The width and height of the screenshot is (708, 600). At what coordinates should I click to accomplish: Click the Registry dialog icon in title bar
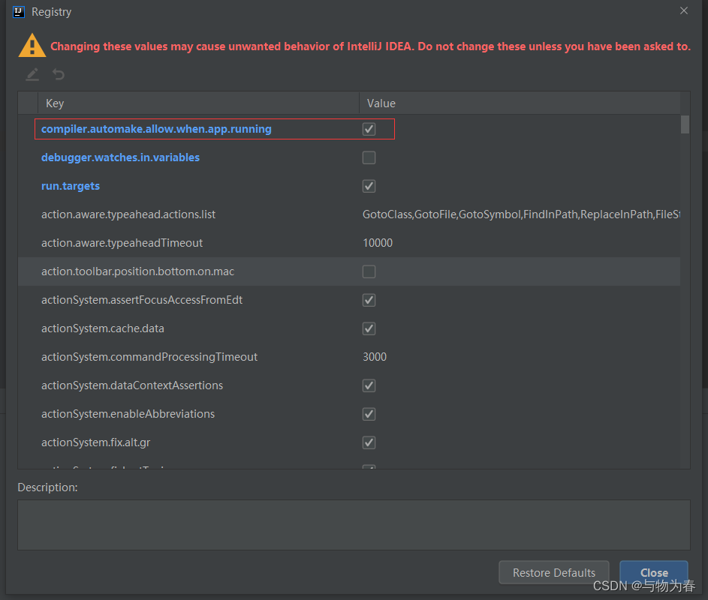18,11
